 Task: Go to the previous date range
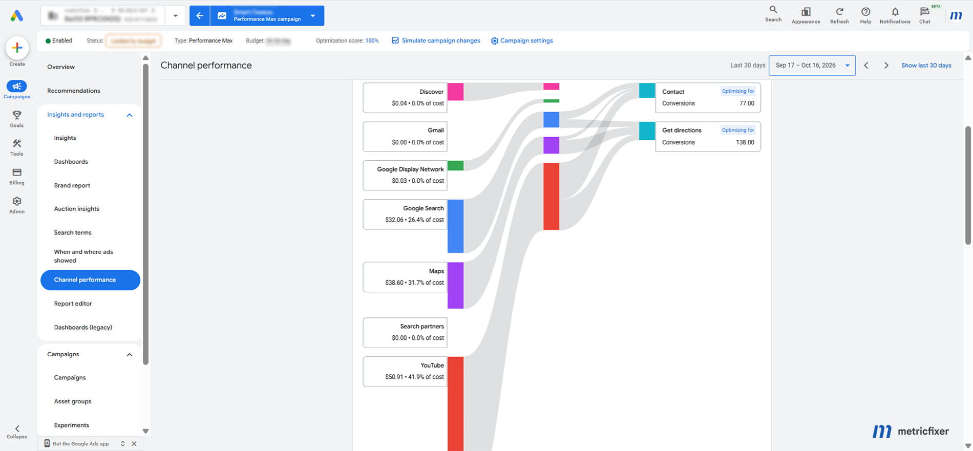866,66
